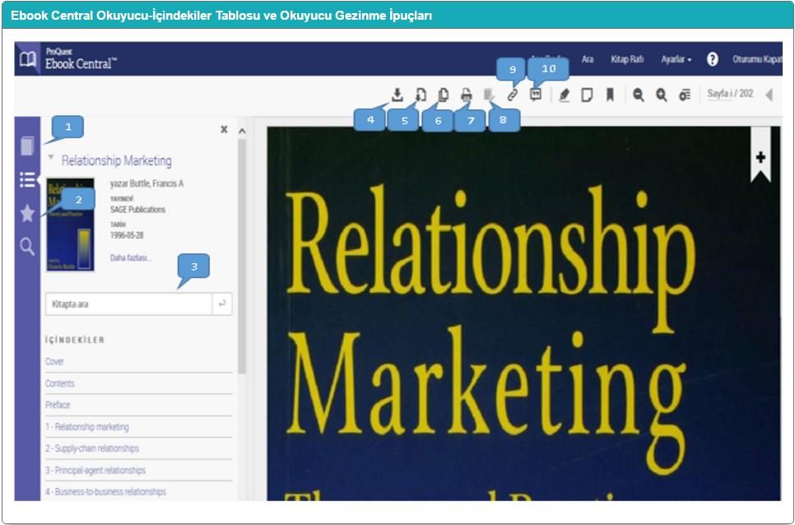Click the greyed add to bookshelf icon
795x525 pixels.
pos(490,95)
